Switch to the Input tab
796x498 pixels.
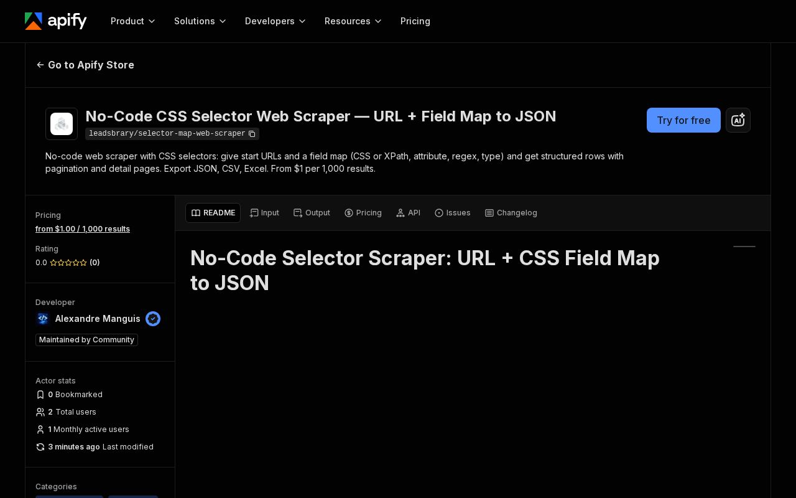[x=264, y=213]
